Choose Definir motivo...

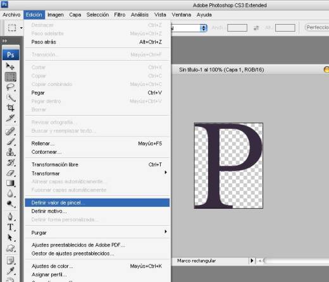point(97,211)
